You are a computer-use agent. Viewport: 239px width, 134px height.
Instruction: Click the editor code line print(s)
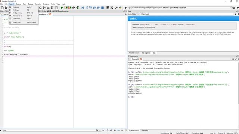coord(7,47)
